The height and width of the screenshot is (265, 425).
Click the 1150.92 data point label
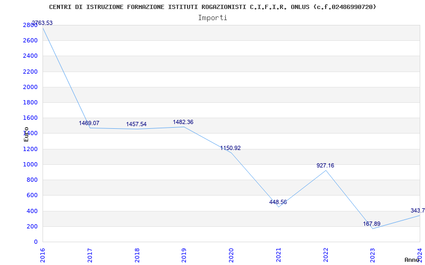tap(231, 148)
